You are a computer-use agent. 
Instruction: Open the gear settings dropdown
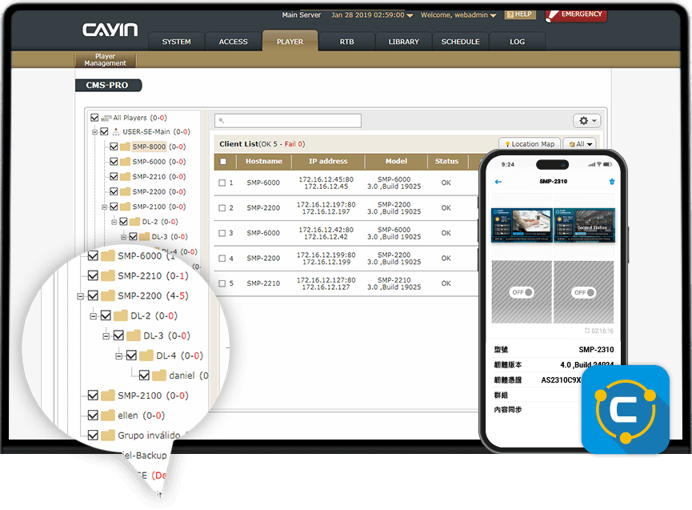[x=587, y=121]
